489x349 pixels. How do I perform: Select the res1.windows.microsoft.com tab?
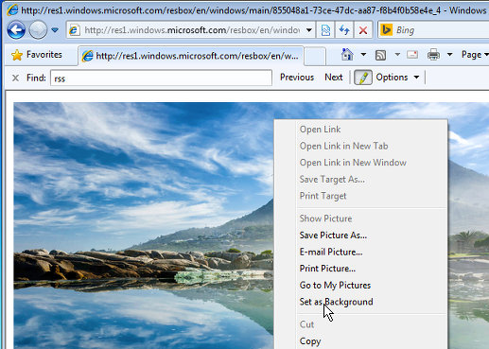[x=191, y=56]
